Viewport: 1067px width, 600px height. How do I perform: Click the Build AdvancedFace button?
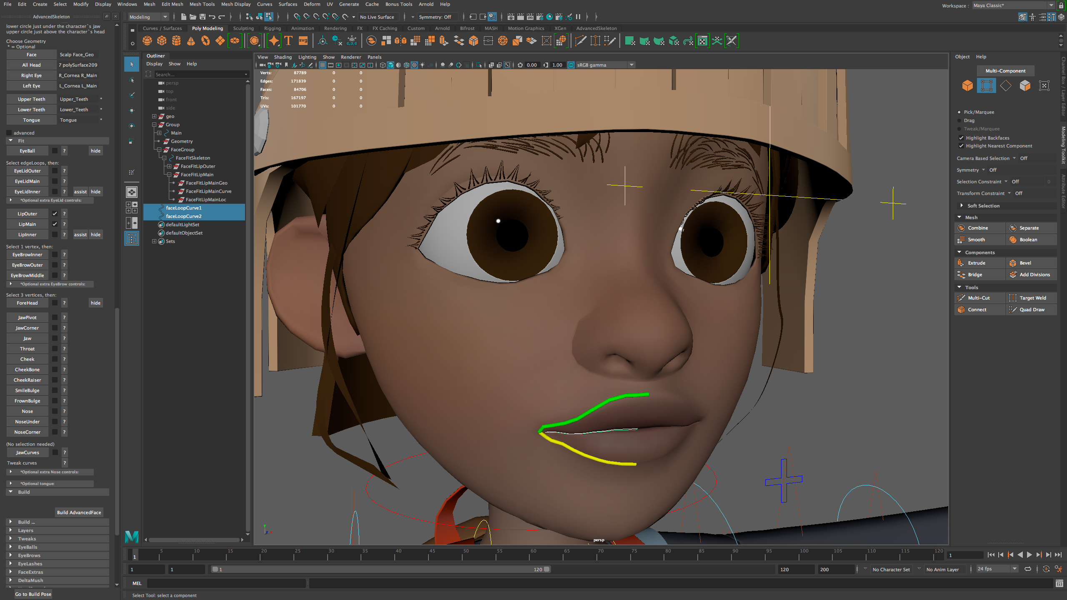coord(79,512)
